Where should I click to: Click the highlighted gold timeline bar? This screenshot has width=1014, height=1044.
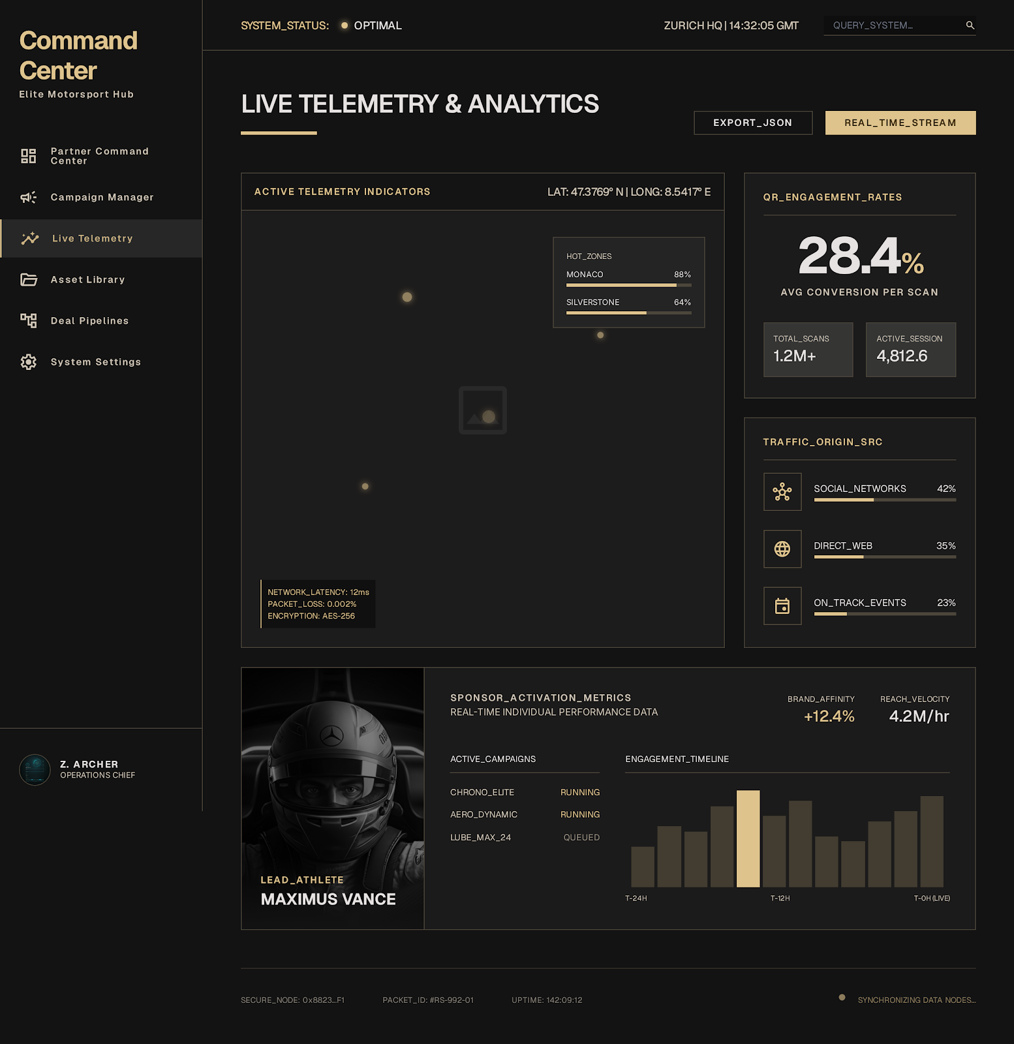click(748, 838)
